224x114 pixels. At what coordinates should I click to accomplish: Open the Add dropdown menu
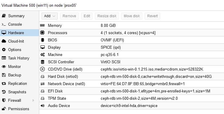pyautogui.click(x=49, y=16)
